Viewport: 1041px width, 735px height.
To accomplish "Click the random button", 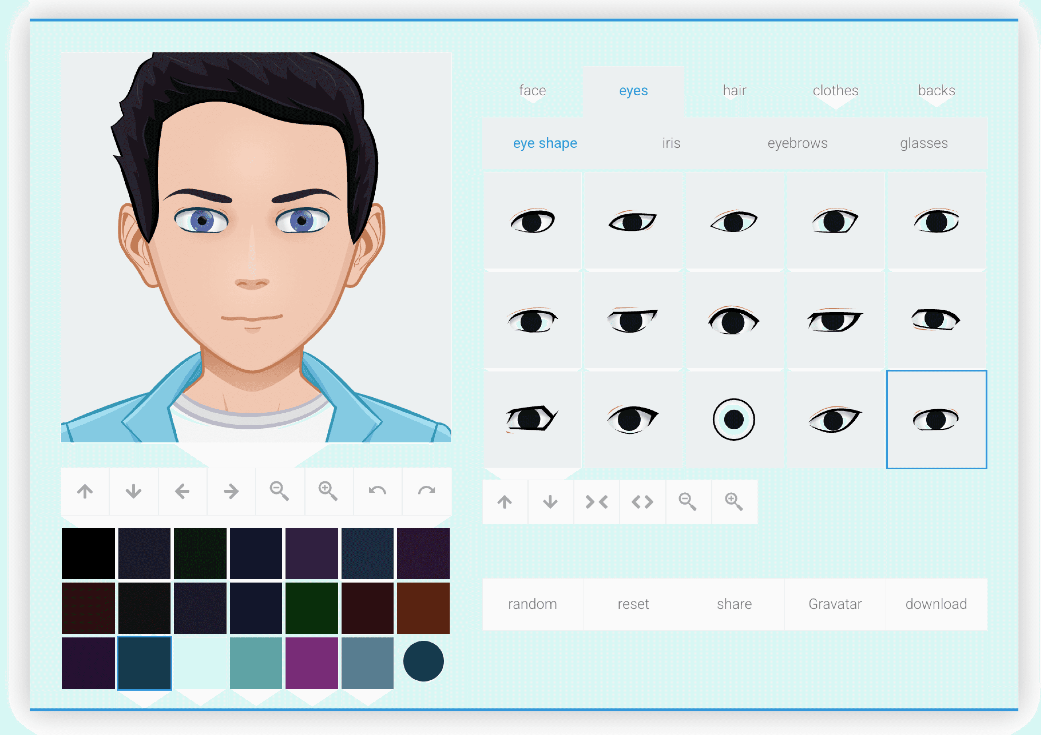I will [532, 604].
